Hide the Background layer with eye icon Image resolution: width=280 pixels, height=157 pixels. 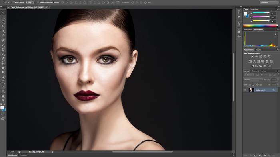tap(245, 90)
